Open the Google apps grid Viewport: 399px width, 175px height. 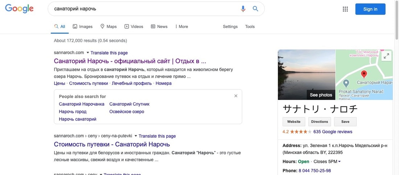click(x=345, y=9)
